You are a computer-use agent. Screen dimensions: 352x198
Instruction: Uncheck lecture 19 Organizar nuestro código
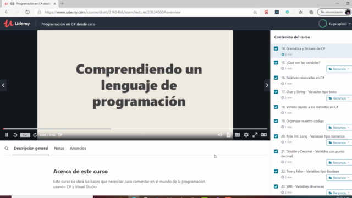(276, 121)
